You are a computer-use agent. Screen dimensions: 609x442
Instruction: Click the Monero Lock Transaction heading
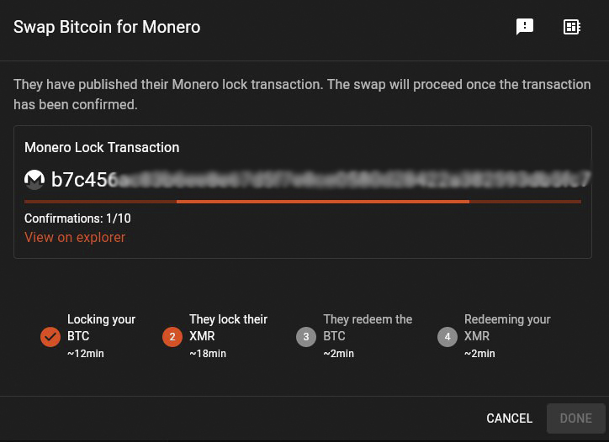[x=102, y=147]
